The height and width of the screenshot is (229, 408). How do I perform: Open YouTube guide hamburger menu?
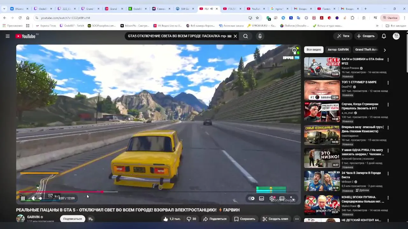(x=8, y=36)
